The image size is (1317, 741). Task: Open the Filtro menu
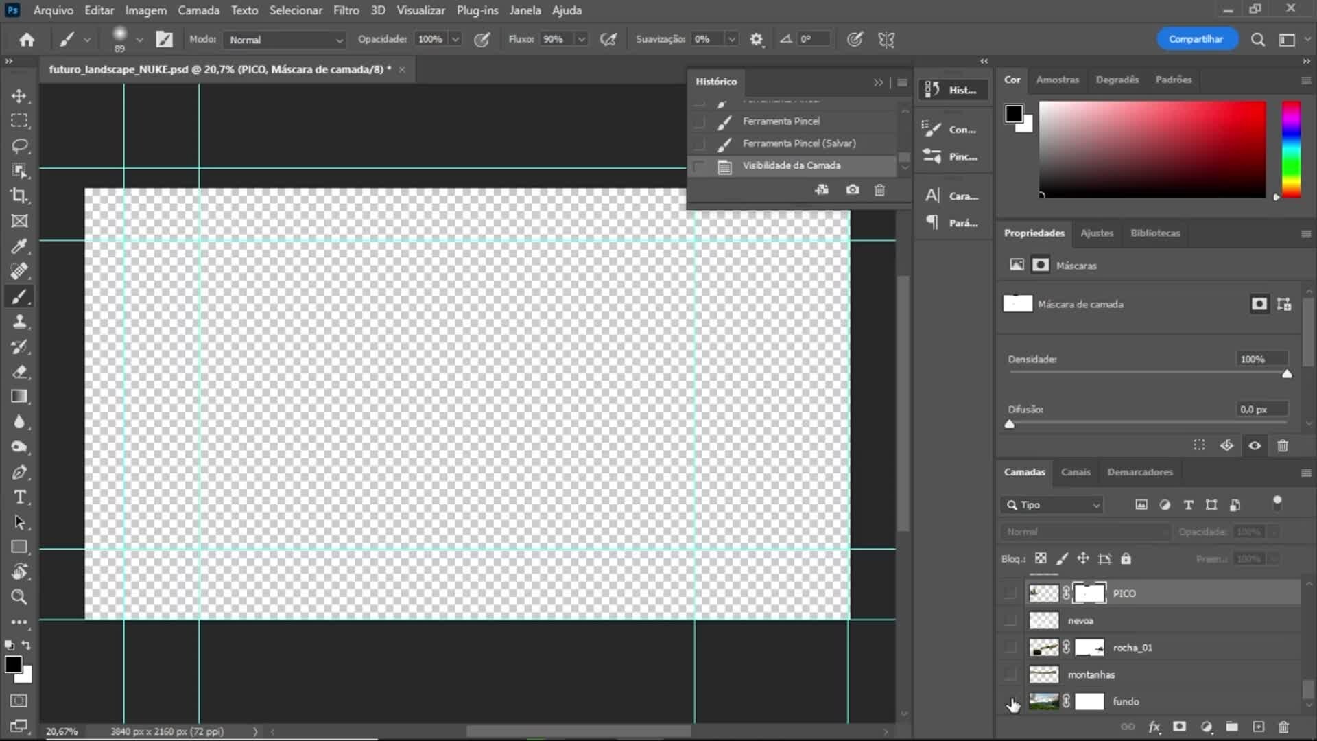[x=346, y=10]
